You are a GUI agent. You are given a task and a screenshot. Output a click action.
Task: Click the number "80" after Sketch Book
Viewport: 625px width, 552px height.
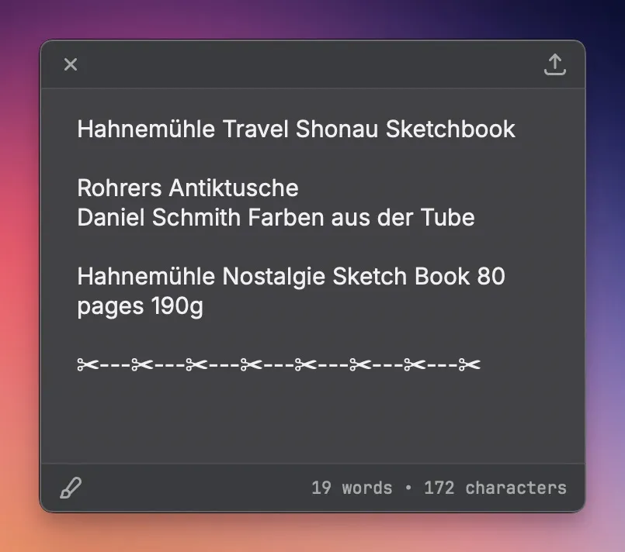tap(491, 276)
